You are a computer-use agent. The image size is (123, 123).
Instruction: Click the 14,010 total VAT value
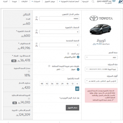(25, 102)
